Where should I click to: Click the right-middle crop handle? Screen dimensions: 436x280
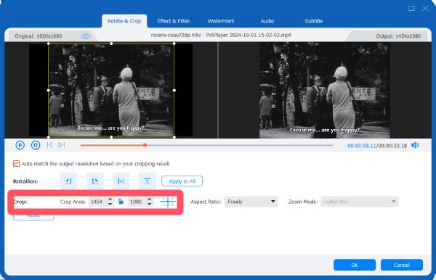(x=174, y=90)
